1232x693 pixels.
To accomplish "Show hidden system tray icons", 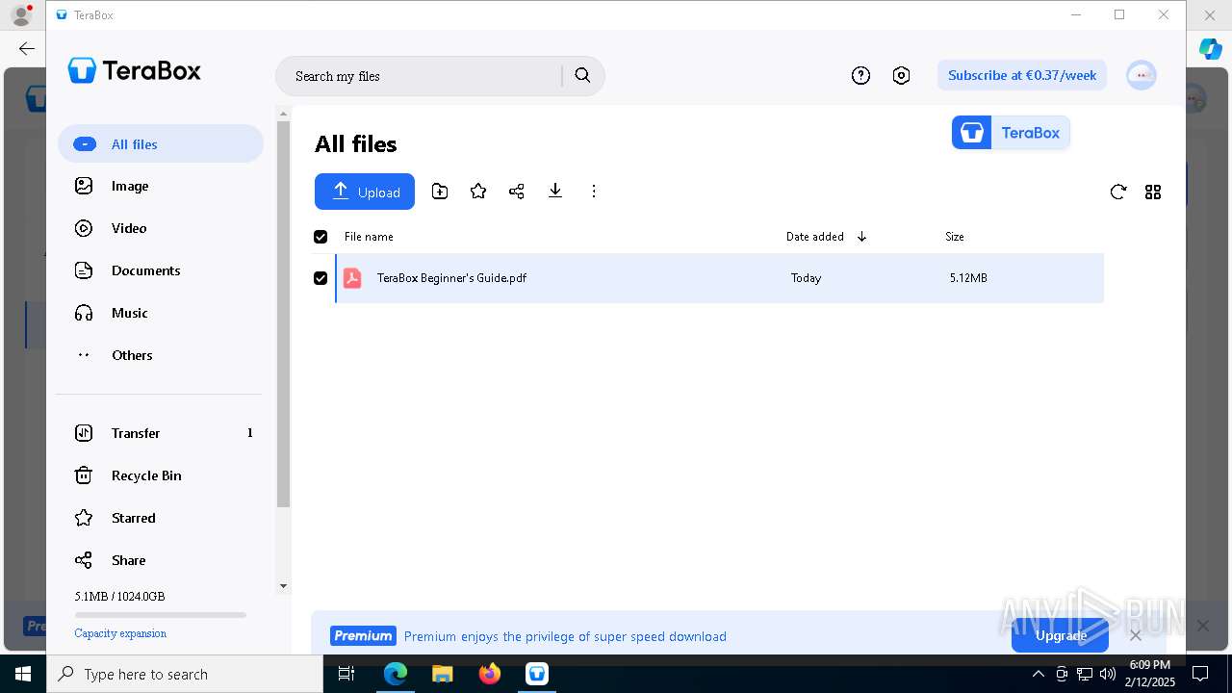I will [1038, 674].
